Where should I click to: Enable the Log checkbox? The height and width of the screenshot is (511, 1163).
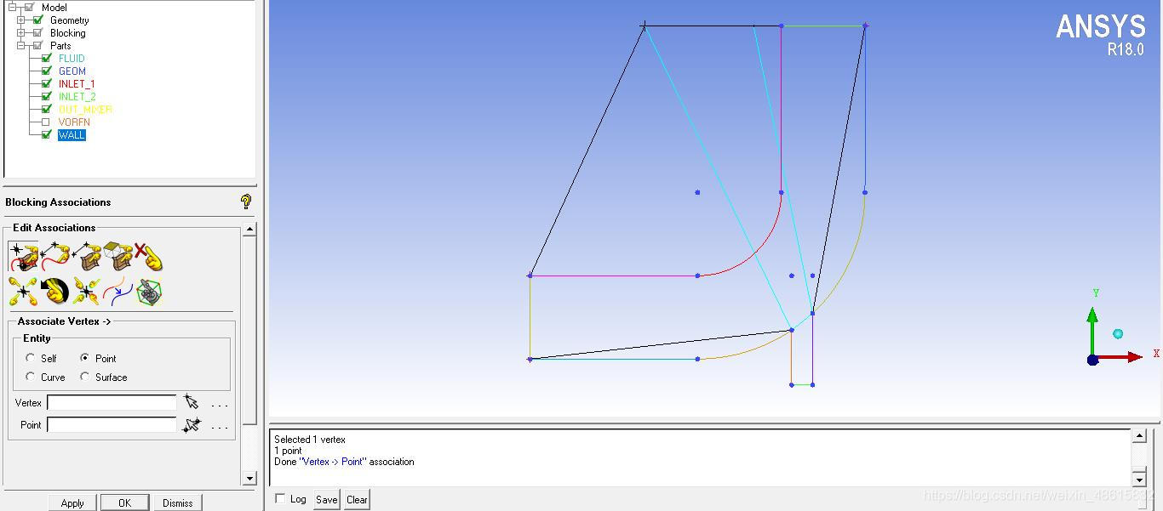point(280,499)
